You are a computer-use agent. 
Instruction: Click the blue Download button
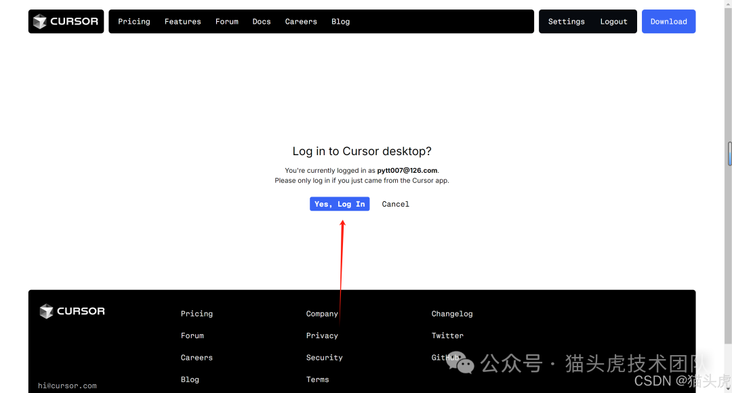pyautogui.click(x=668, y=22)
